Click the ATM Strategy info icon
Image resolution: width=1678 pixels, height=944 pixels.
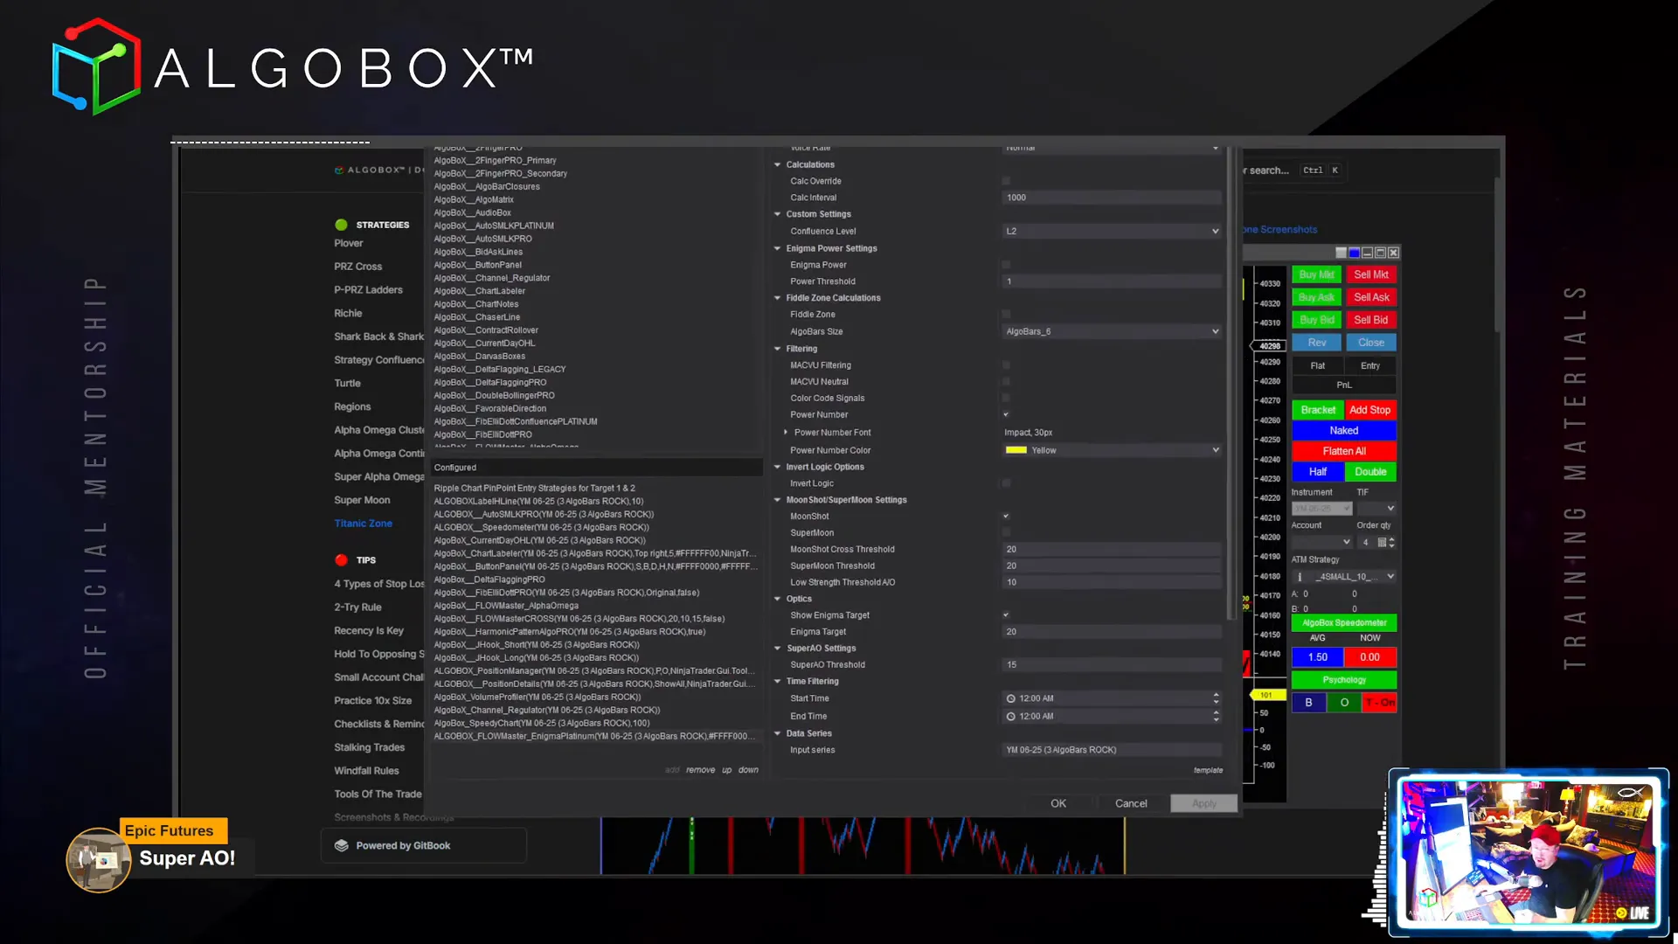point(1300,577)
